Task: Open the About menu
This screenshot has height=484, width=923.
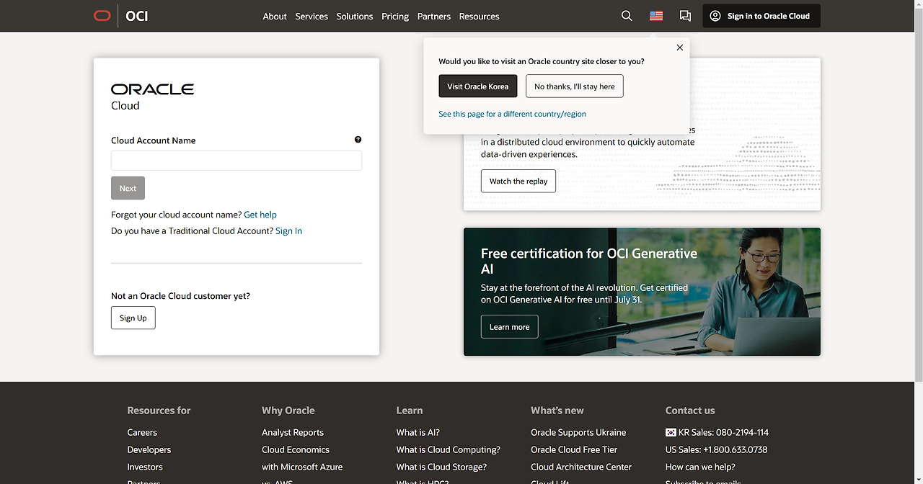Action: tap(275, 16)
